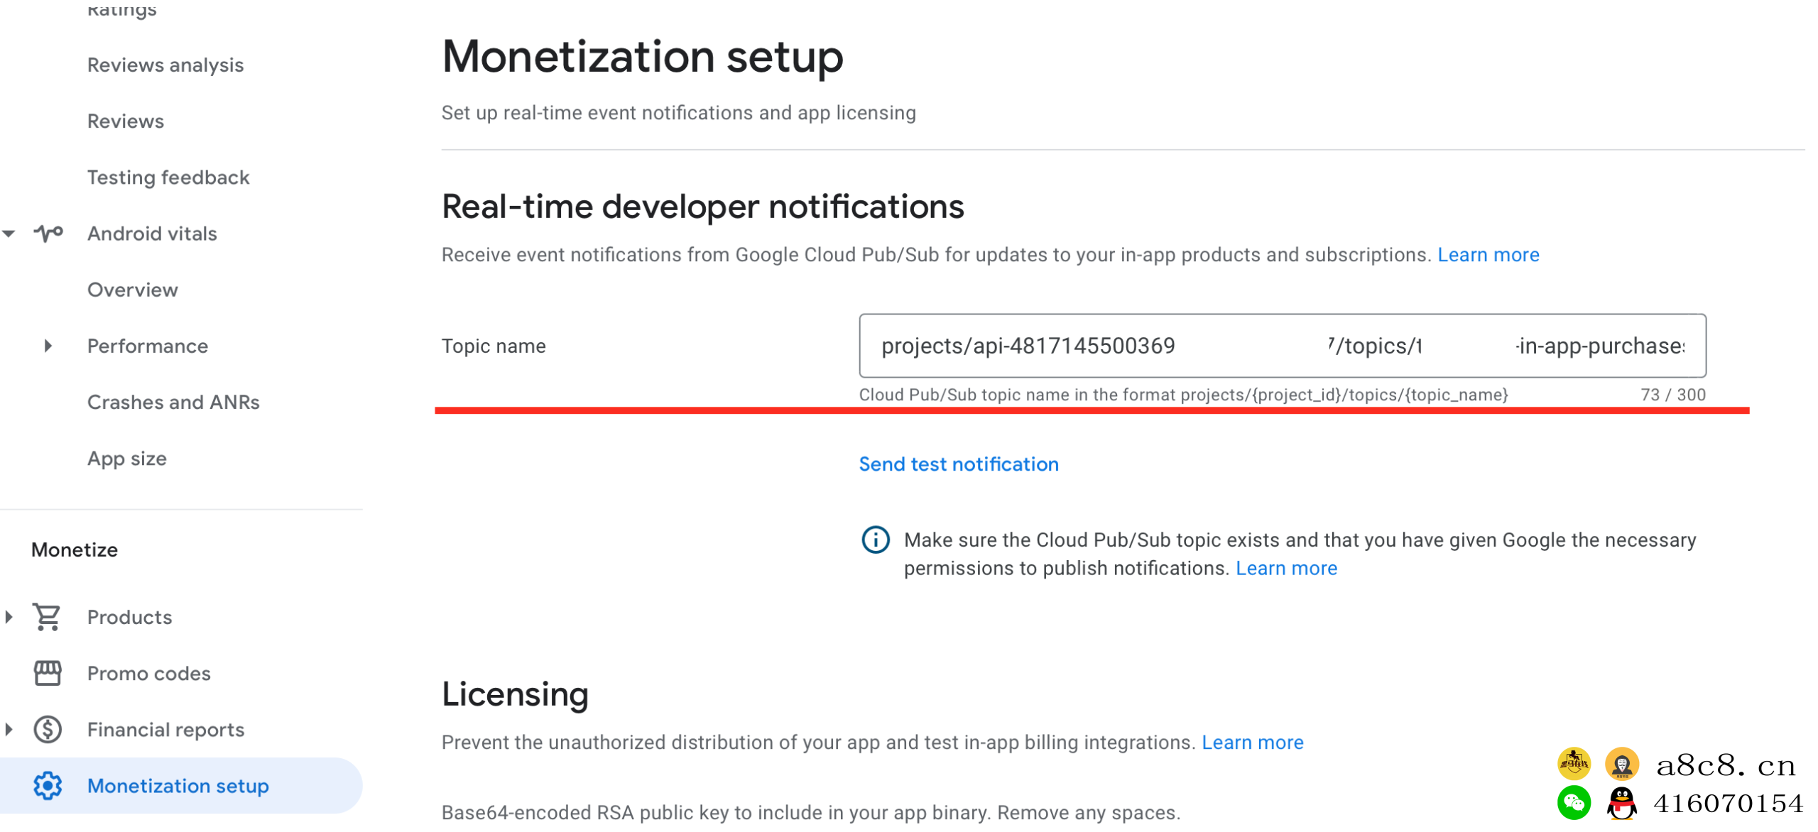Focus the Topic name input field
Viewport: 1818px width, 832px height.
pos(1282,346)
